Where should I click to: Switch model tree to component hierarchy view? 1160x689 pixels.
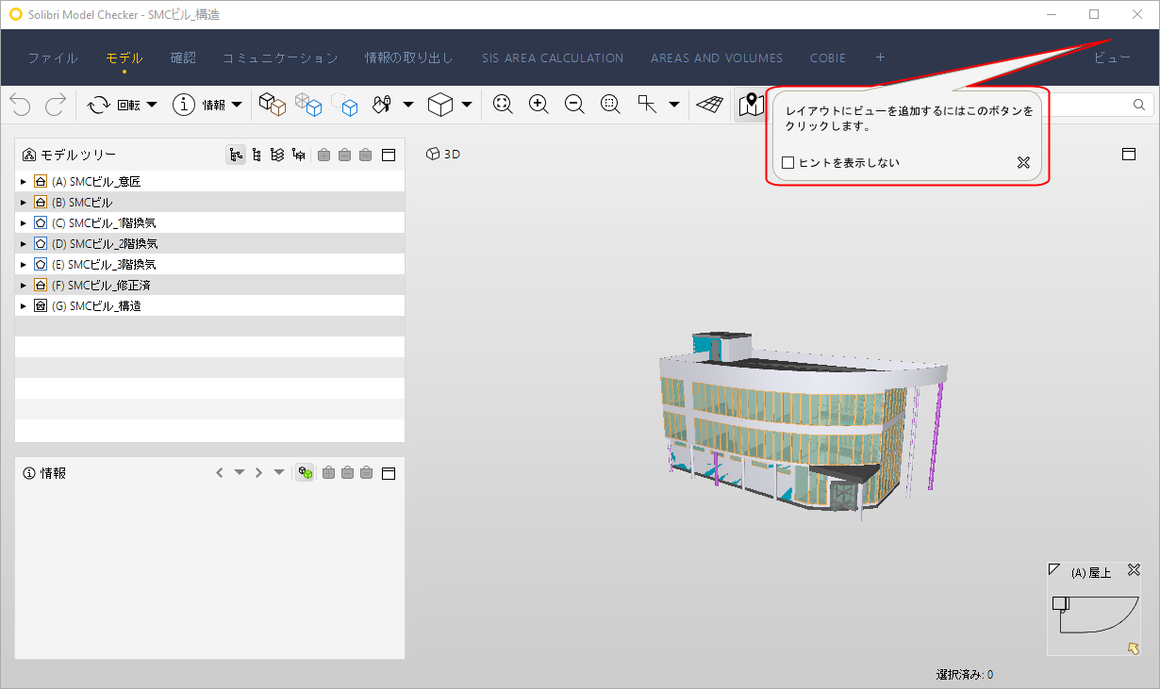[257, 155]
